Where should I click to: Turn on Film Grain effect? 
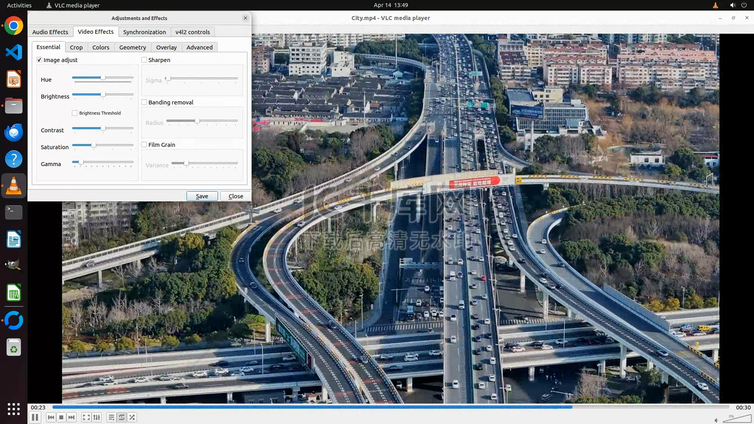pyautogui.click(x=144, y=144)
